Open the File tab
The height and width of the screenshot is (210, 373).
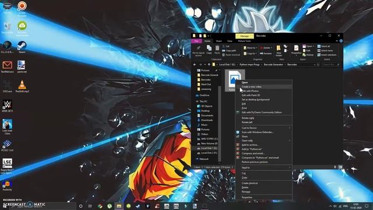pyautogui.click(x=196, y=41)
